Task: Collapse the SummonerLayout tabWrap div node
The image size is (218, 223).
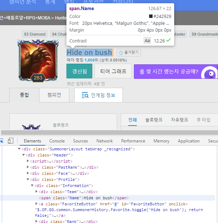Action: pos(19,149)
